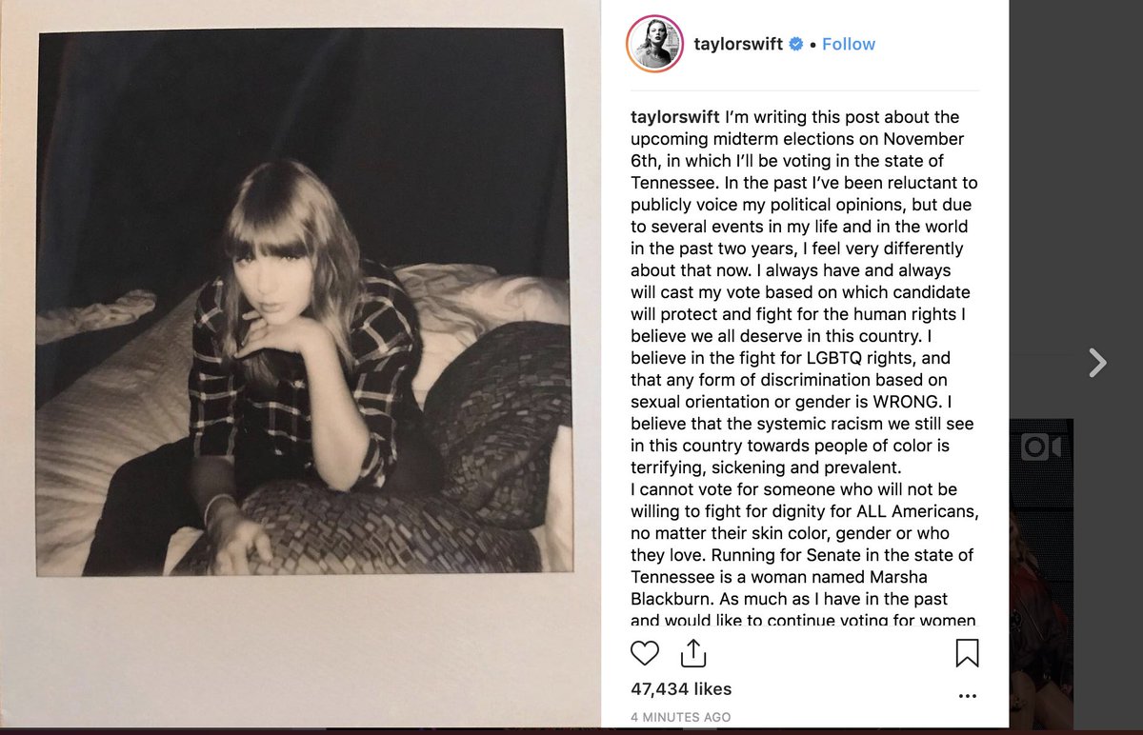Viewport: 1143px width, 735px height.
Task: Open the taylorswift profile avatar with story ring
Action: tap(654, 44)
